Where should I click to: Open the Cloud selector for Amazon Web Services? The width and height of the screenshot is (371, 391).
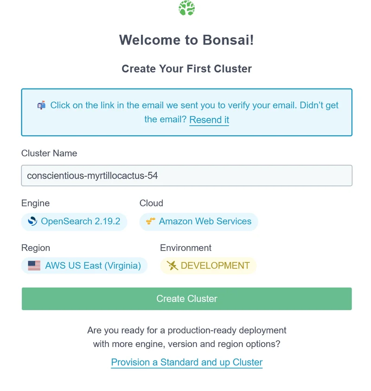(x=198, y=222)
